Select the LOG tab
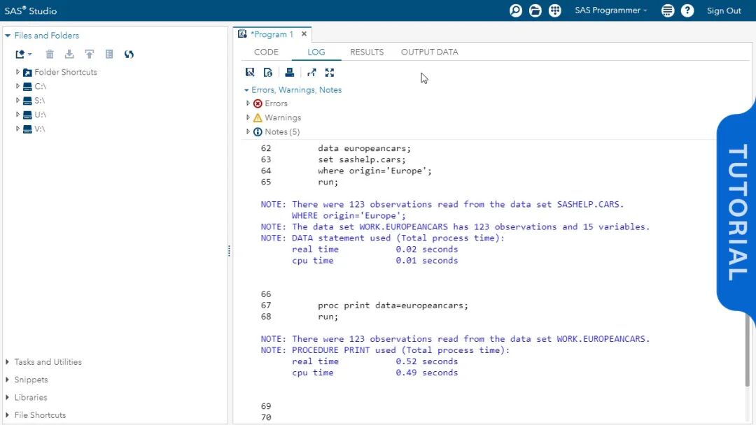The image size is (756, 425). tap(316, 52)
